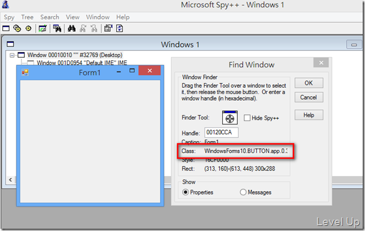Click the Form1 window icon

pos(25,72)
